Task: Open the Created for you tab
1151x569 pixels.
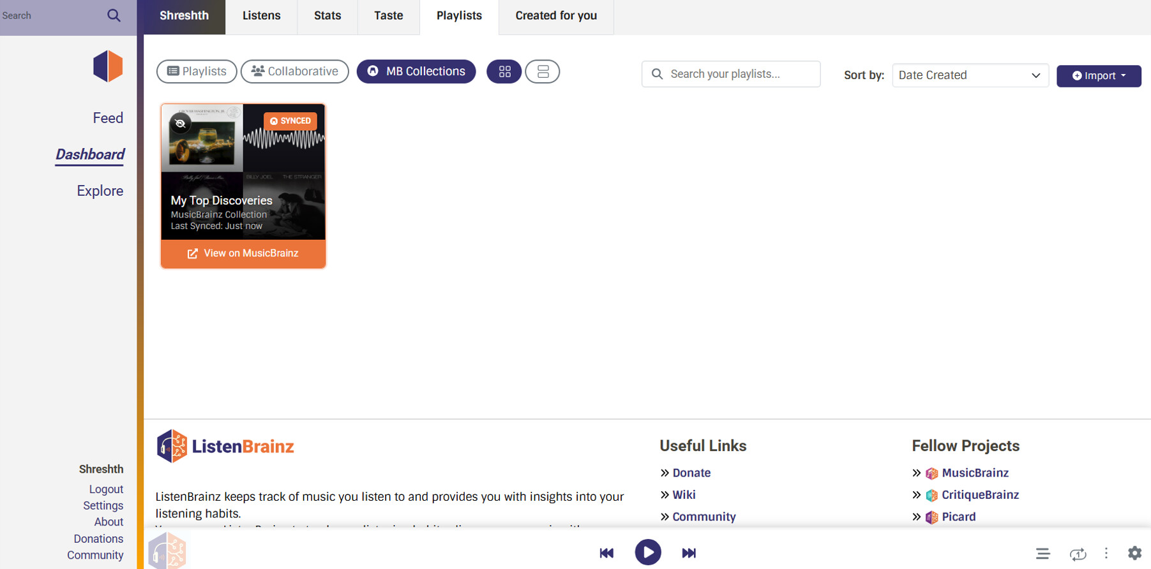Action: tap(556, 16)
